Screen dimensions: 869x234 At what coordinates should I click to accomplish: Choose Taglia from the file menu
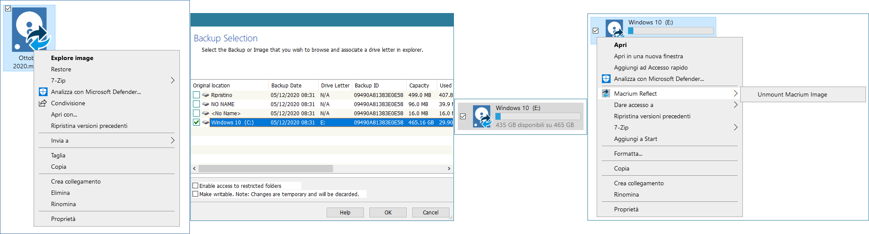point(58,155)
